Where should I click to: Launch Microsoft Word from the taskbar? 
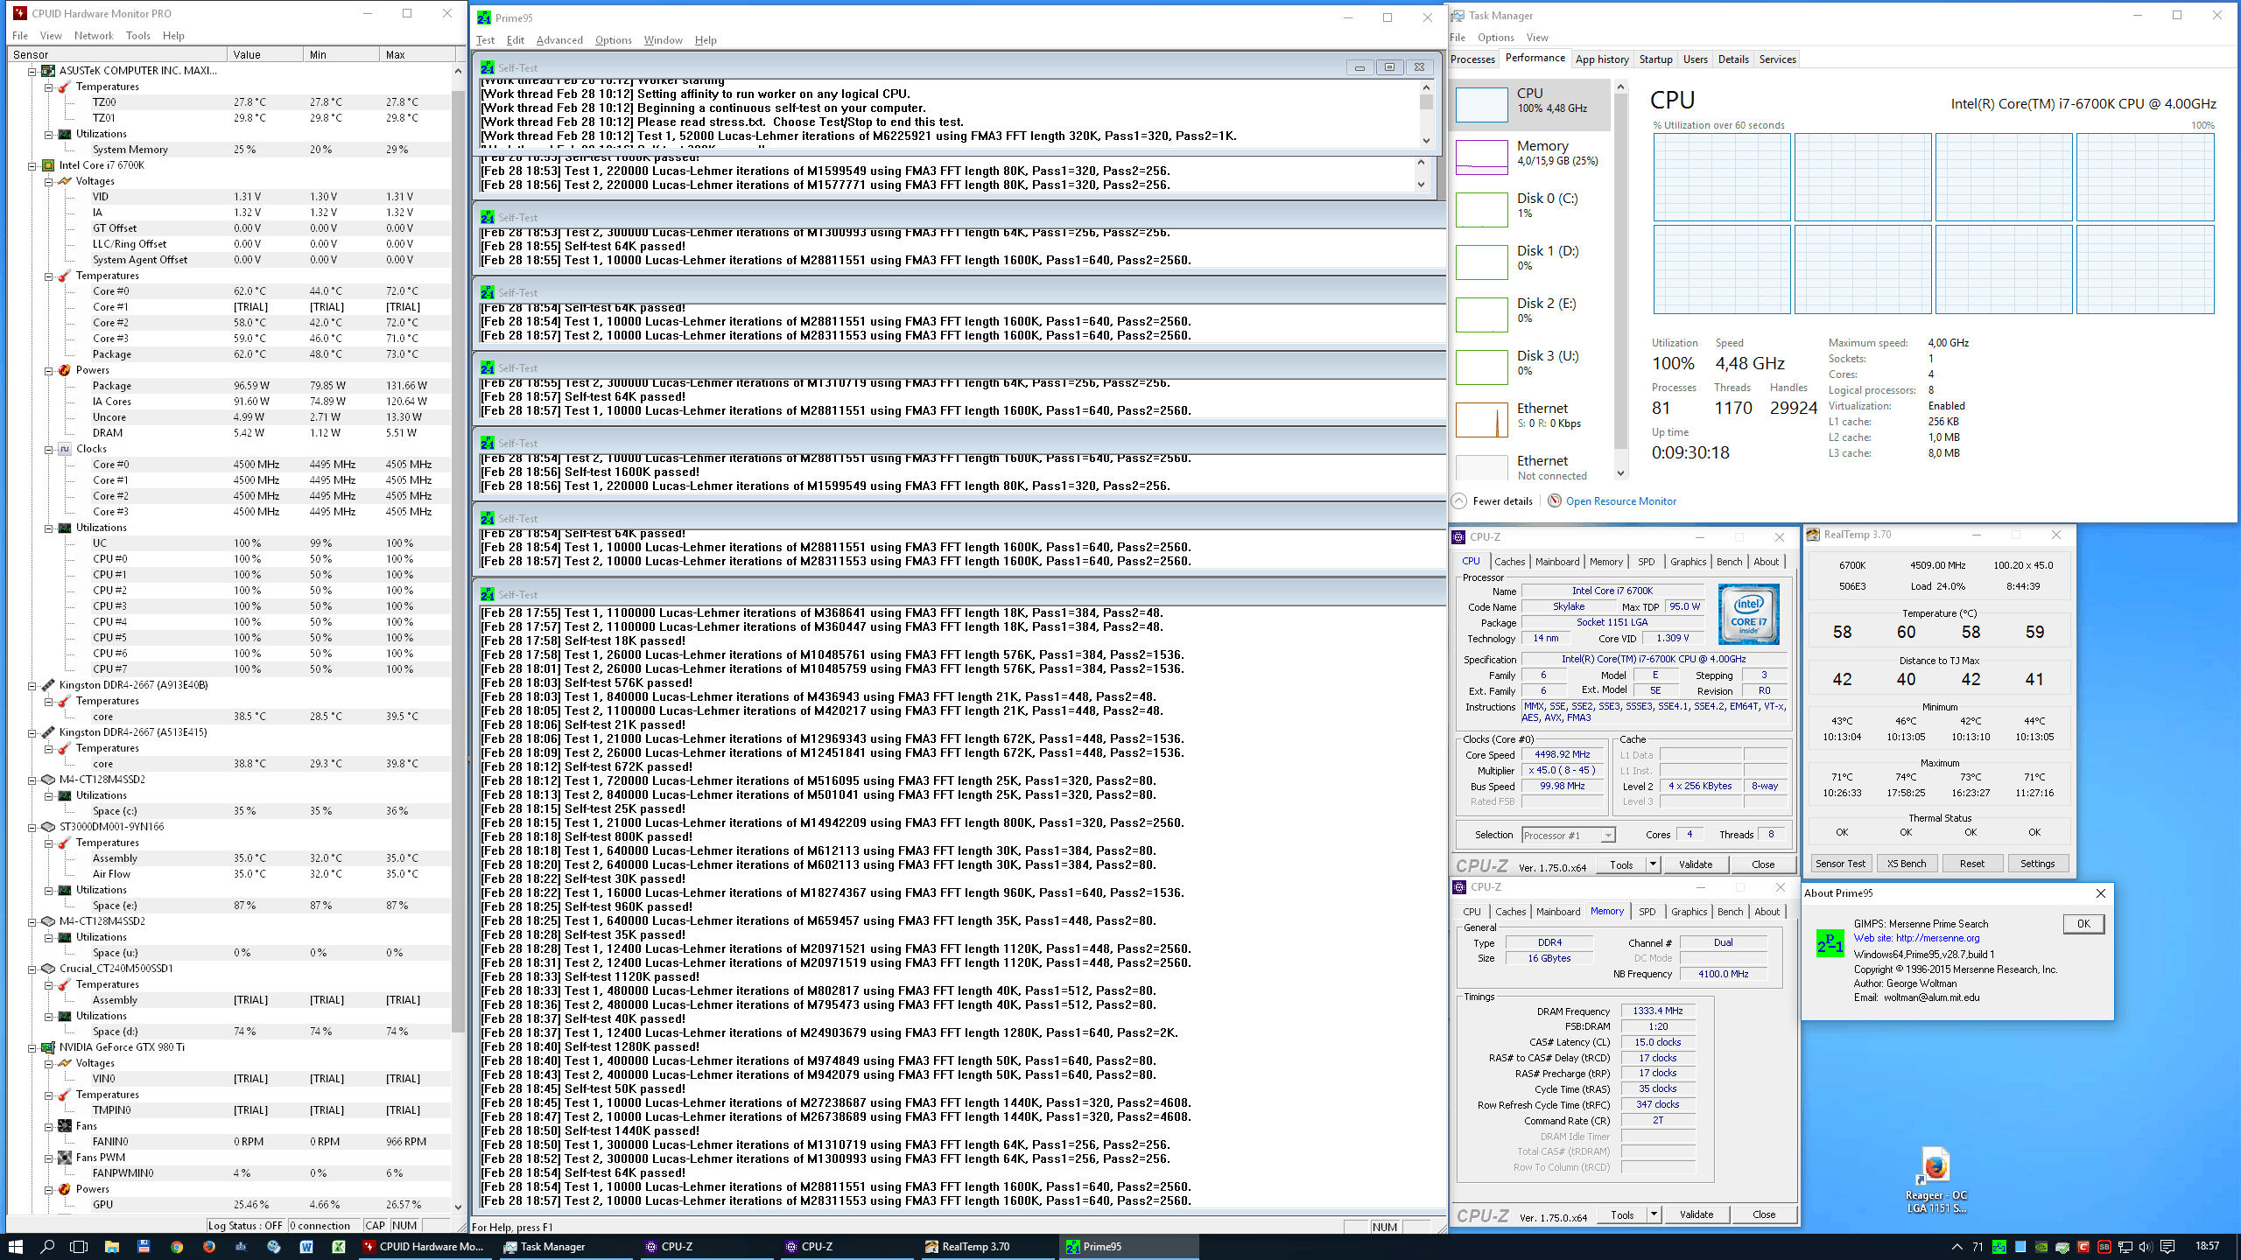pyautogui.click(x=306, y=1246)
